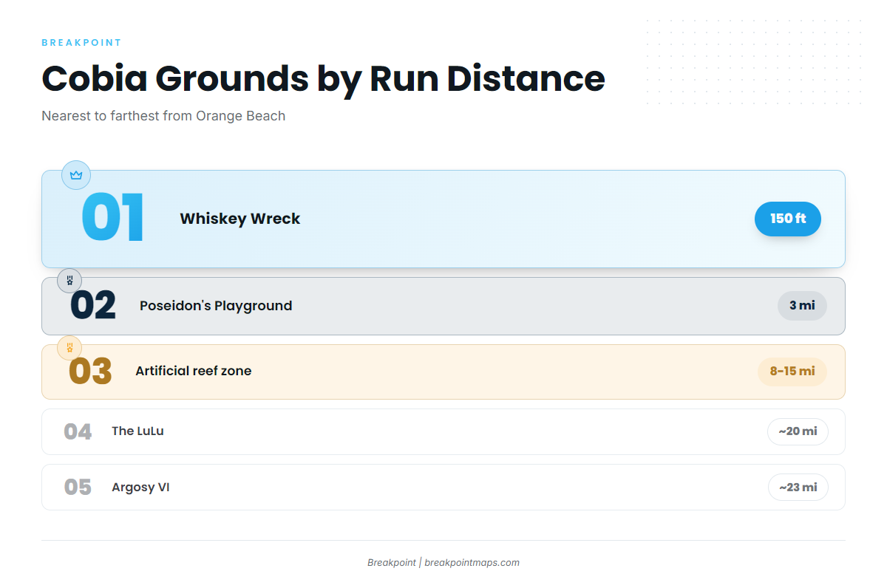Click the 05 rank number
This screenshot has width=887, height=588.
pos(78,488)
